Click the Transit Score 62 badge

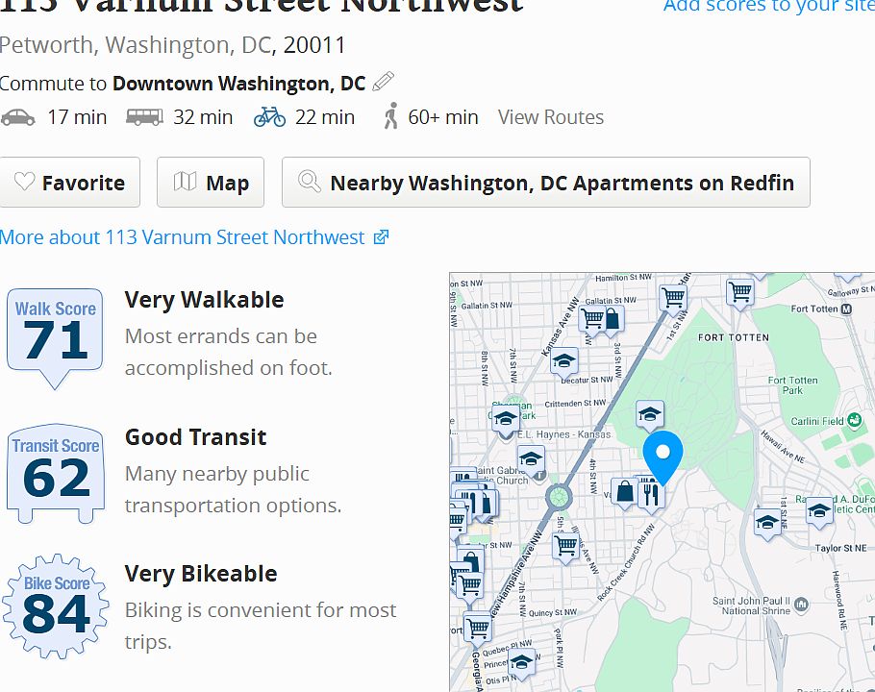point(55,474)
